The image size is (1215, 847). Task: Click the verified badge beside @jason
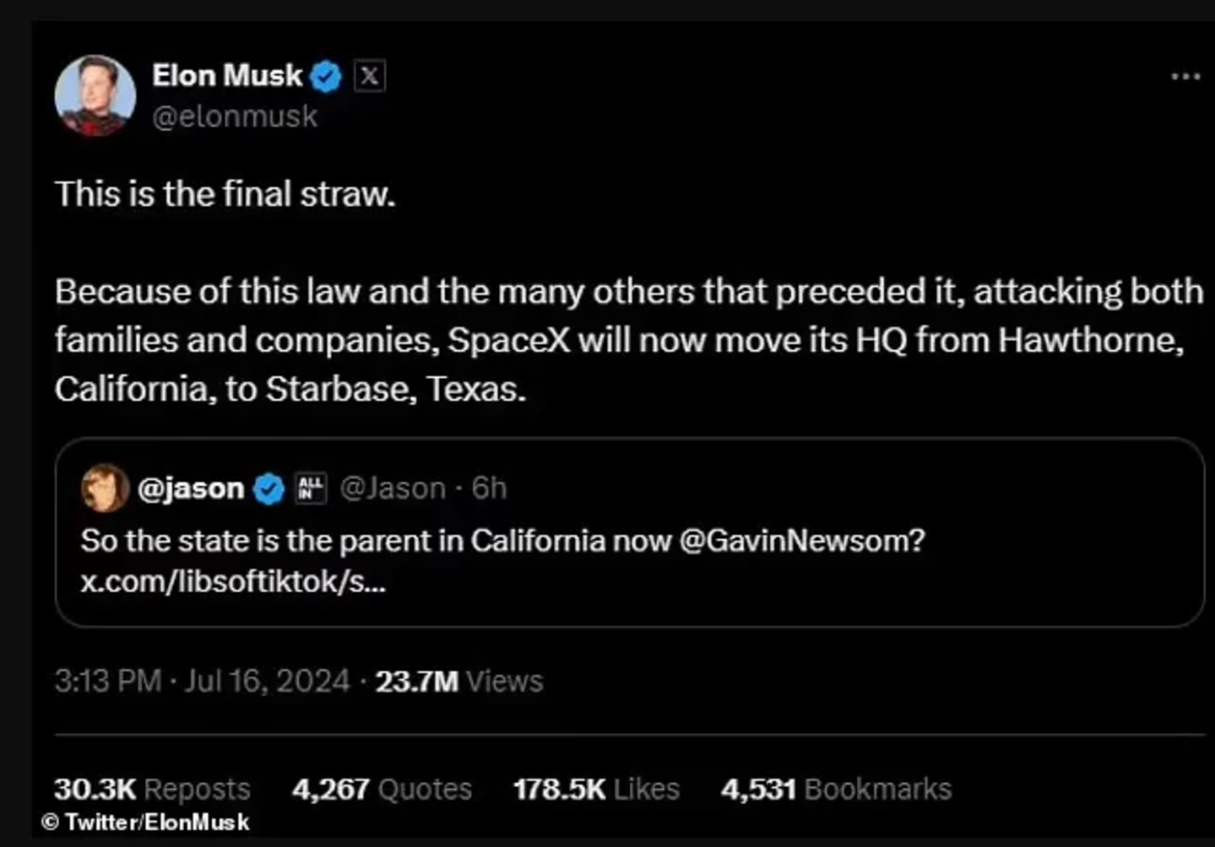click(269, 488)
